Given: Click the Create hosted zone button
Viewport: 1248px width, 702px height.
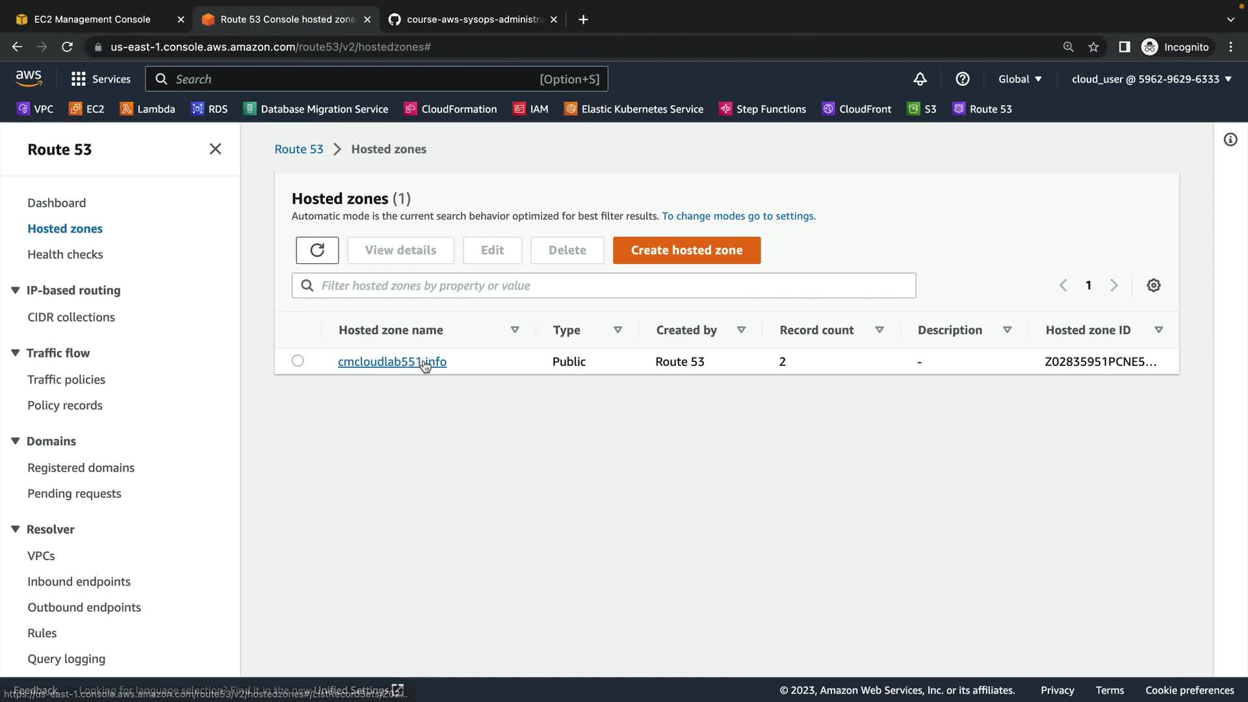Looking at the screenshot, I should (x=686, y=250).
